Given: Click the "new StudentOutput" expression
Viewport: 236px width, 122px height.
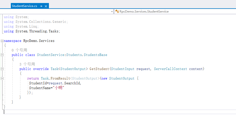Looking at the screenshot, I should coord(118,78).
